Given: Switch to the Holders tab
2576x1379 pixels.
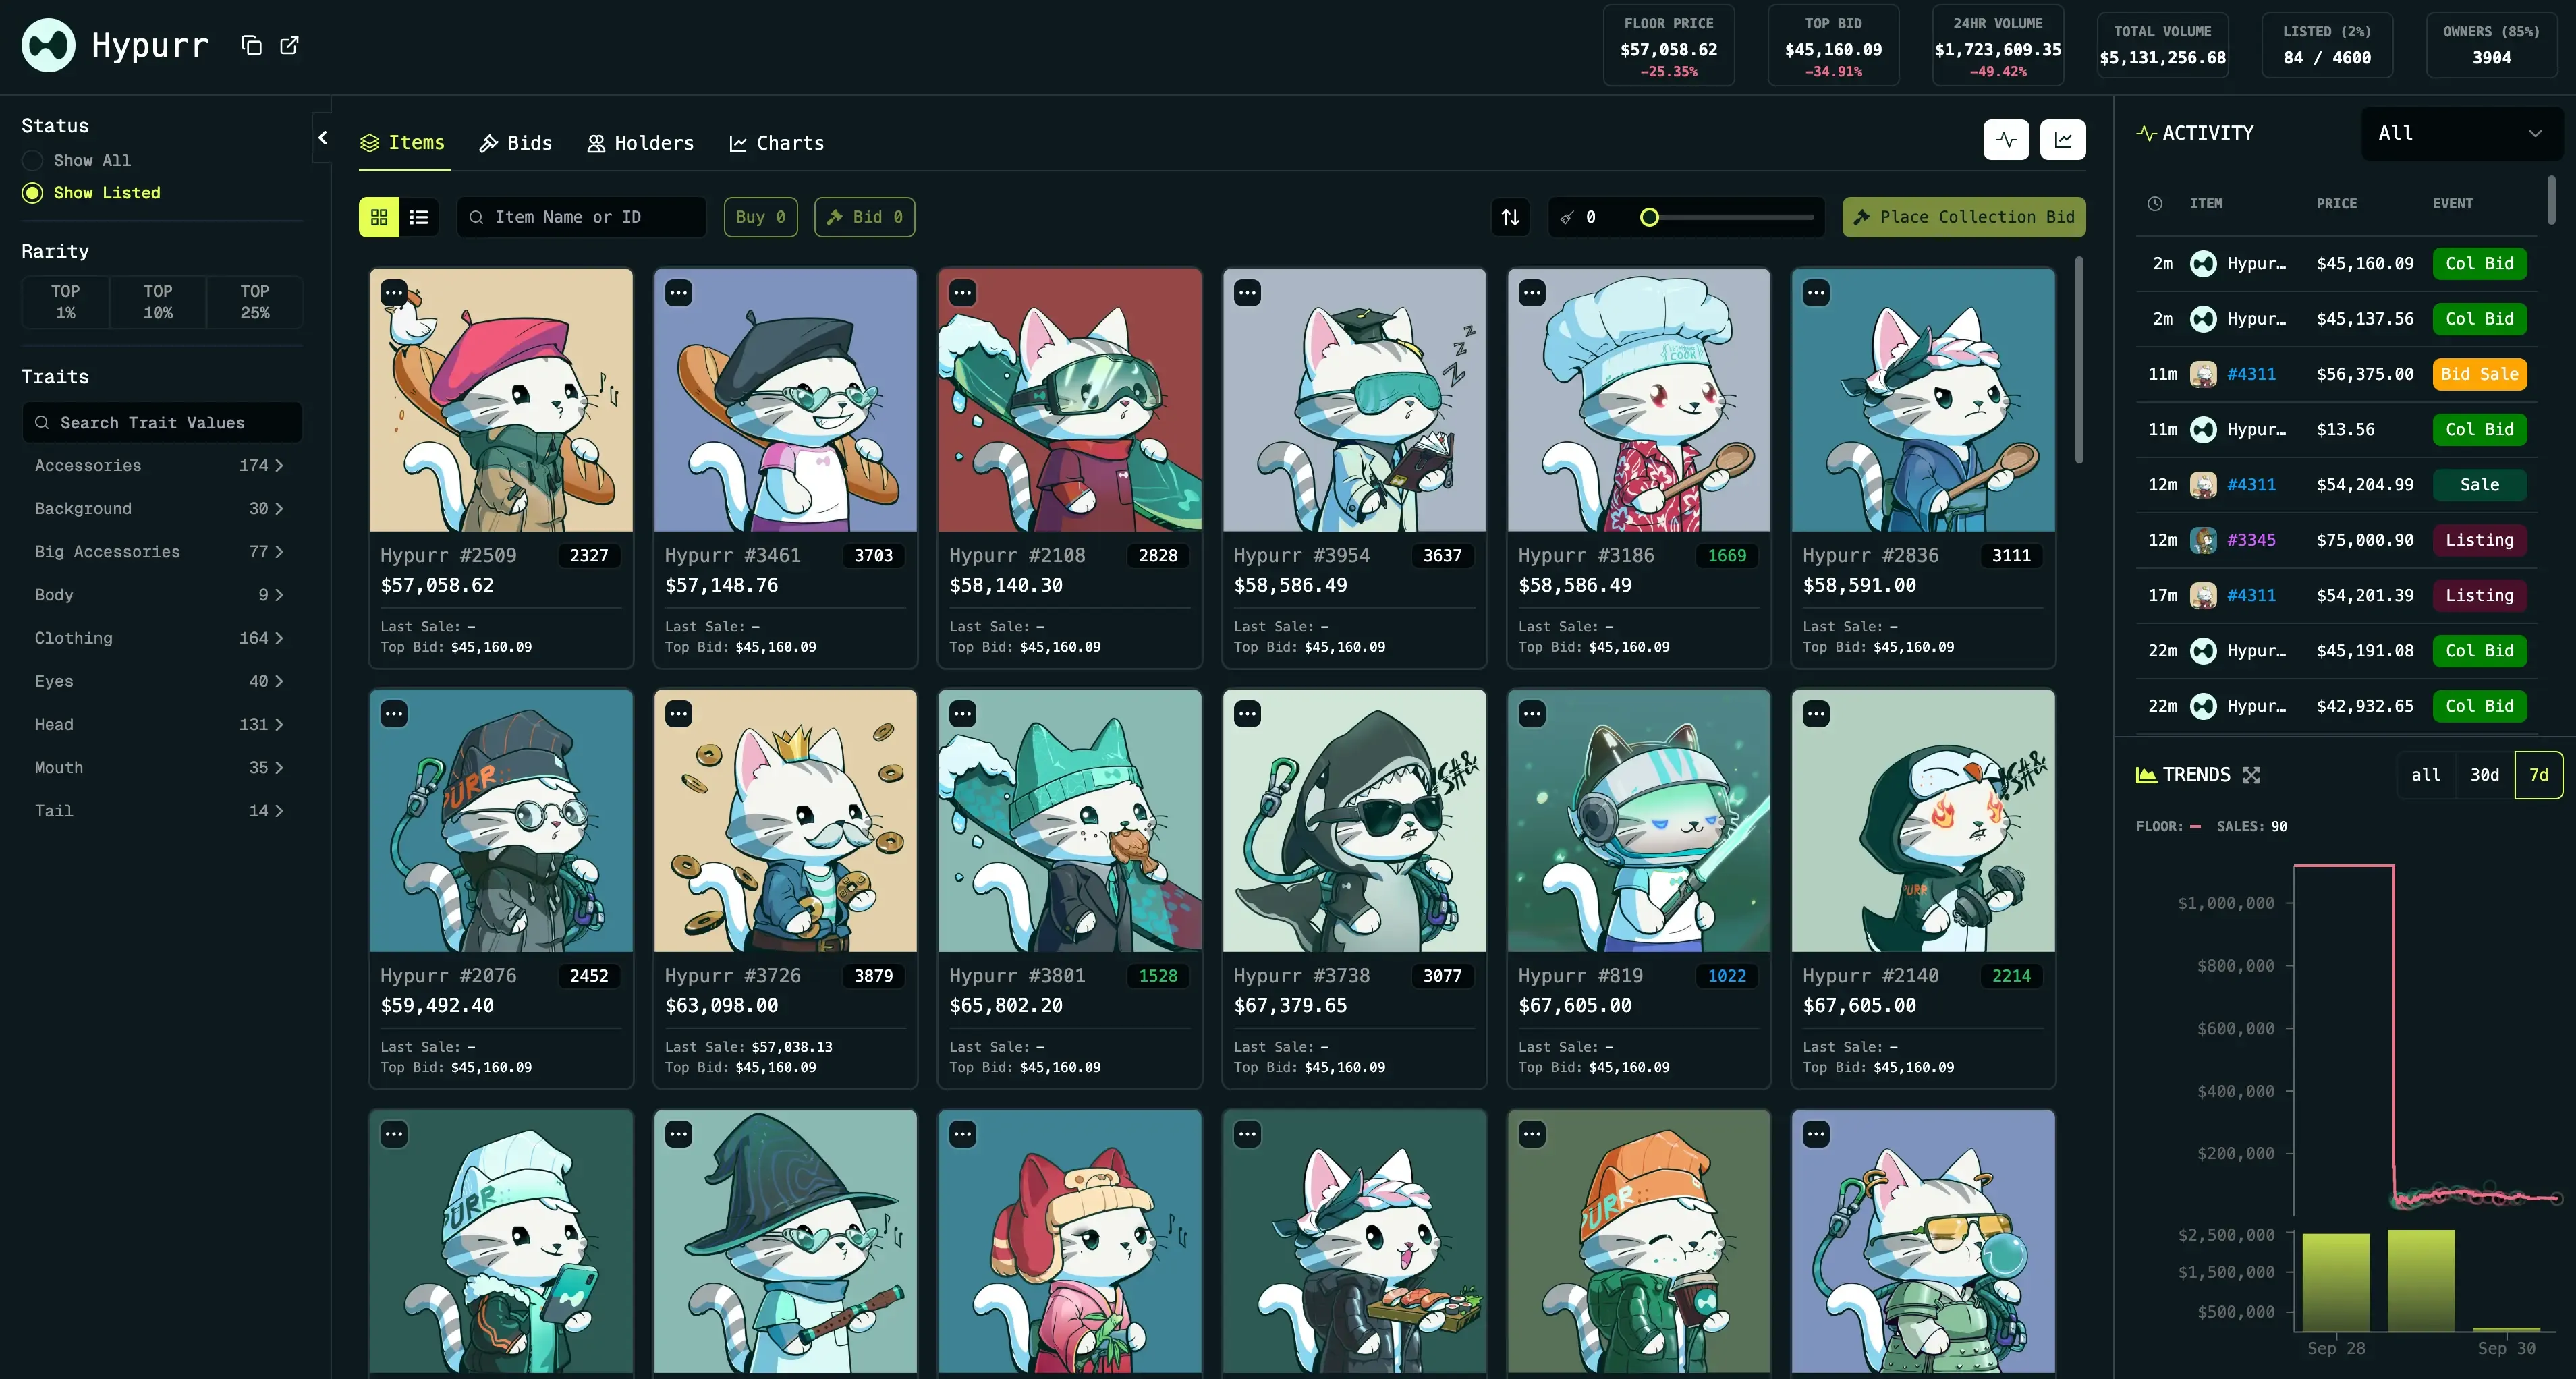Looking at the screenshot, I should 640,142.
